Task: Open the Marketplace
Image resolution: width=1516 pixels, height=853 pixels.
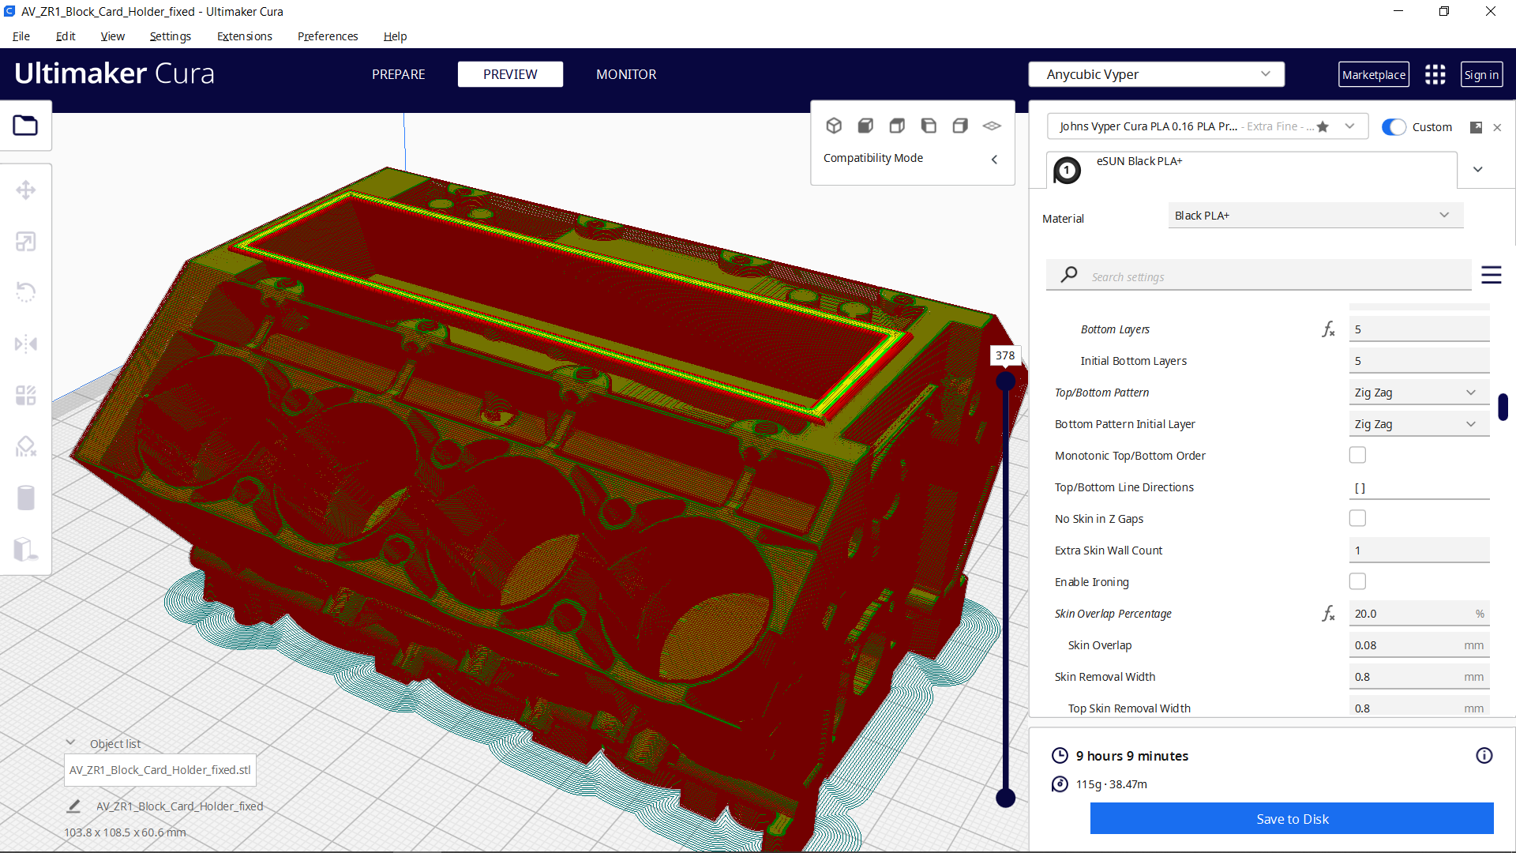Action: click(1374, 74)
